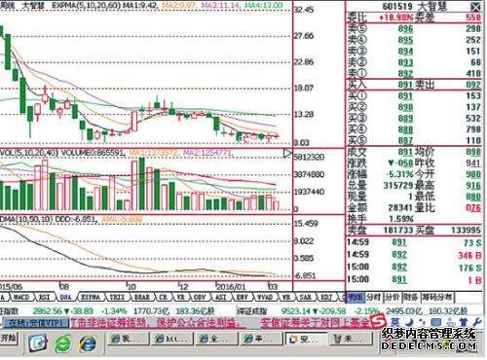The image size is (487, 360).
Task: Open the green 360 browser quick launch icon
Action: [x=63, y=343]
